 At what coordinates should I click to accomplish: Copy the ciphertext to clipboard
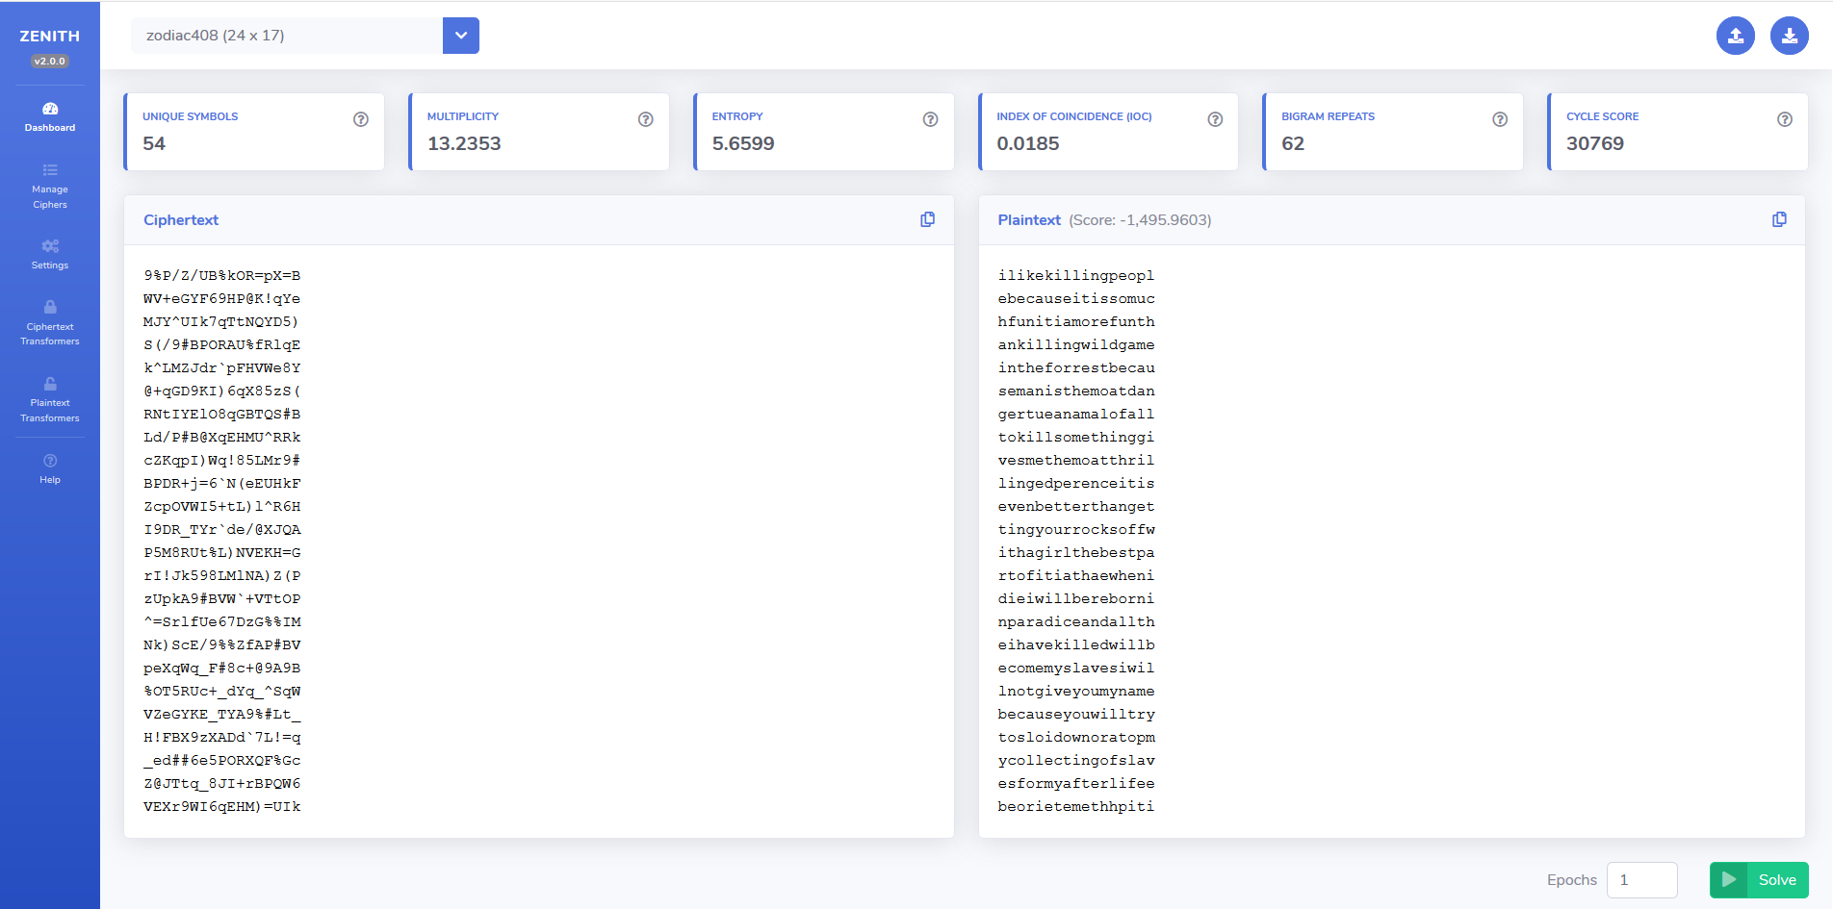928,219
